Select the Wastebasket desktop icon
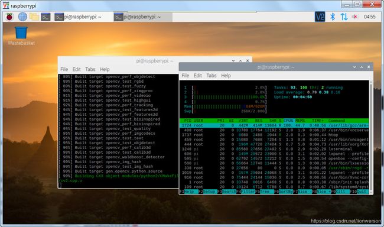 tap(21, 36)
